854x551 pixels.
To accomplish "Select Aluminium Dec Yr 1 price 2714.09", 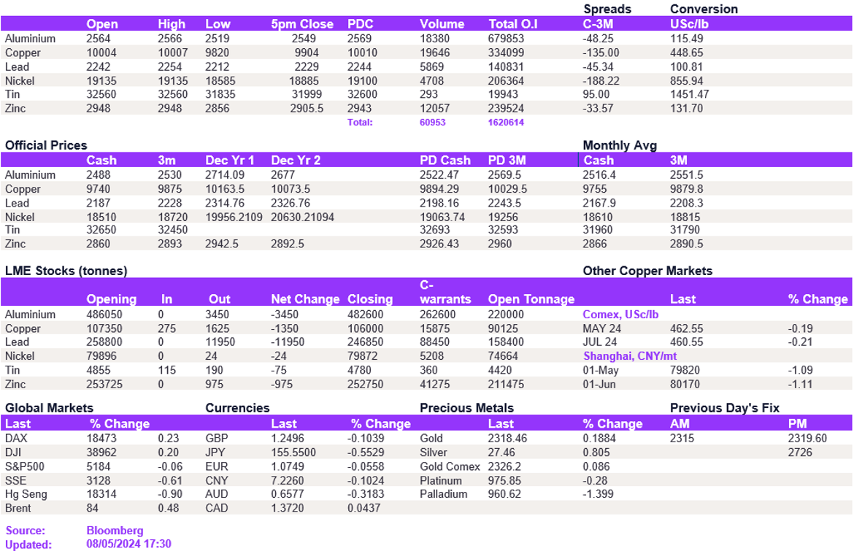I will pos(225,174).
